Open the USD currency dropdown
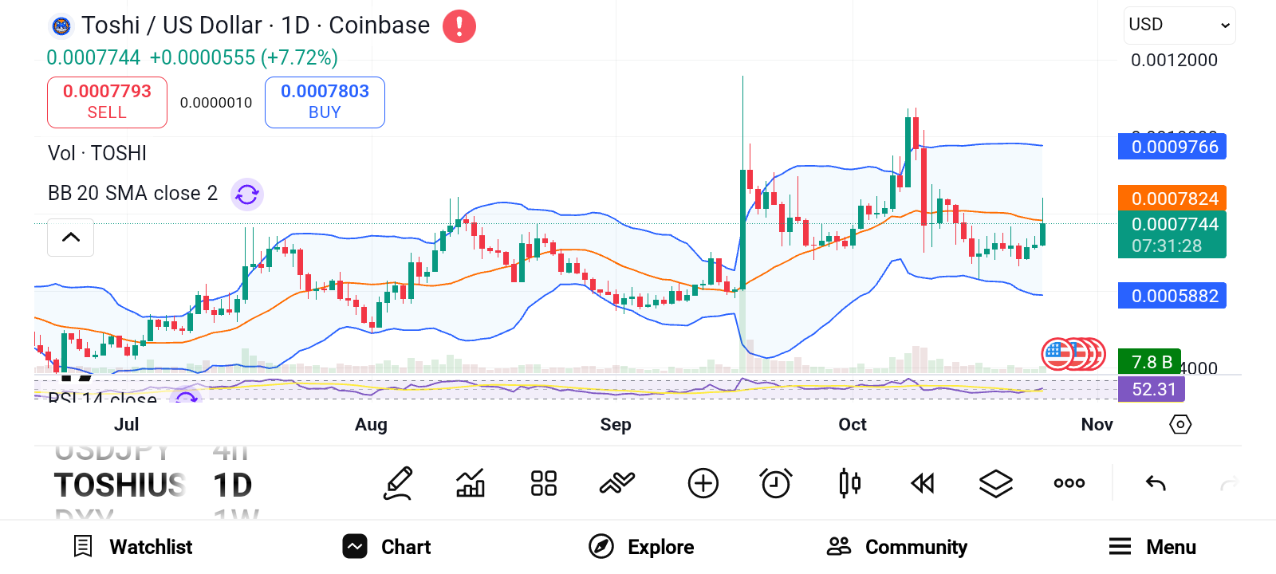This screenshot has height=574, width=1276. click(x=1179, y=25)
